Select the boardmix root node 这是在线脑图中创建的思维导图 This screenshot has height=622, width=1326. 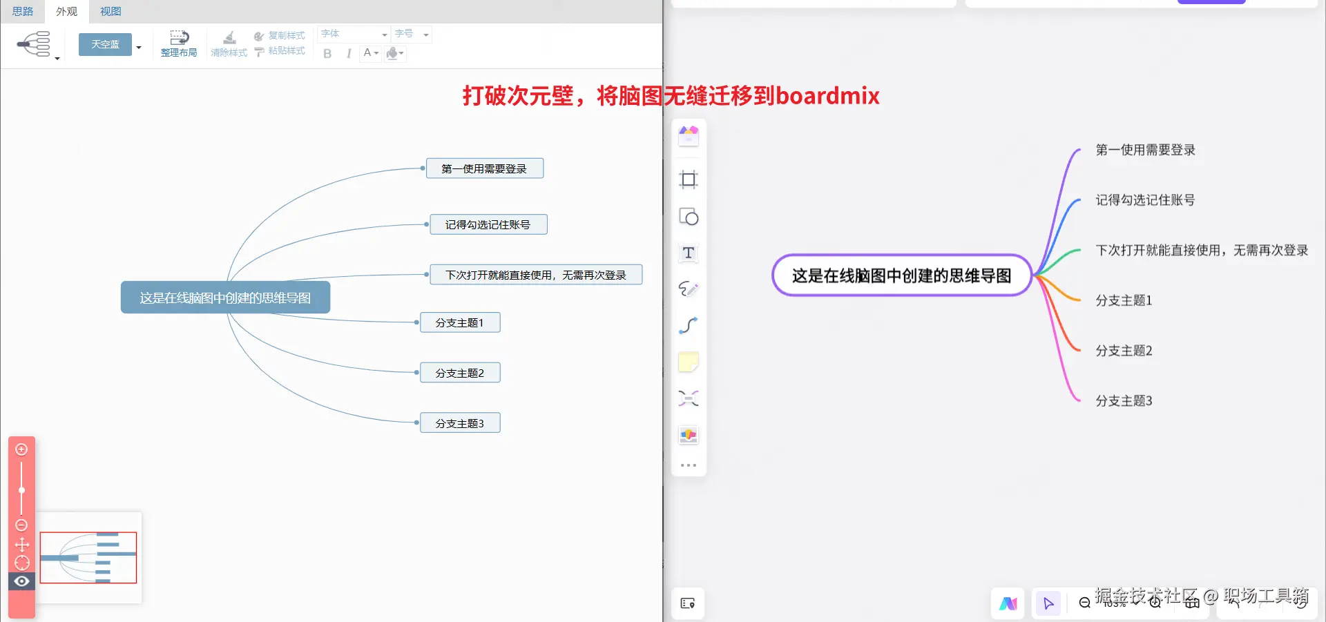(x=901, y=275)
